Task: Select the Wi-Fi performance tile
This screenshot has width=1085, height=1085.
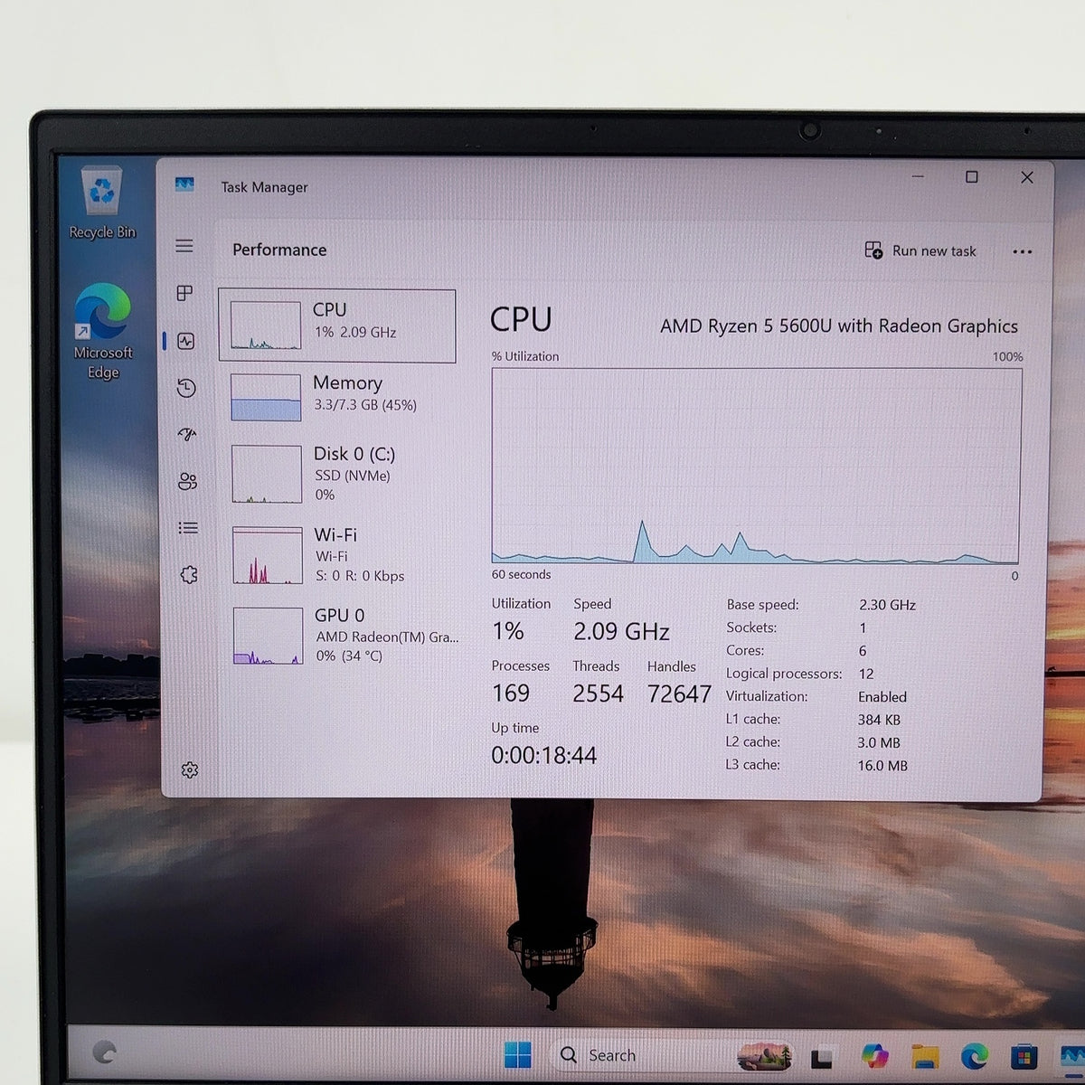Action: (338, 554)
